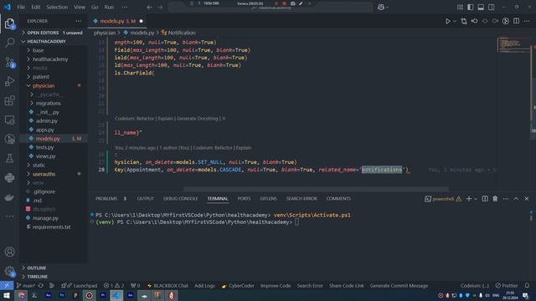Collapse the physician folder
The height and width of the screenshot is (301, 536).
point(44,85)
